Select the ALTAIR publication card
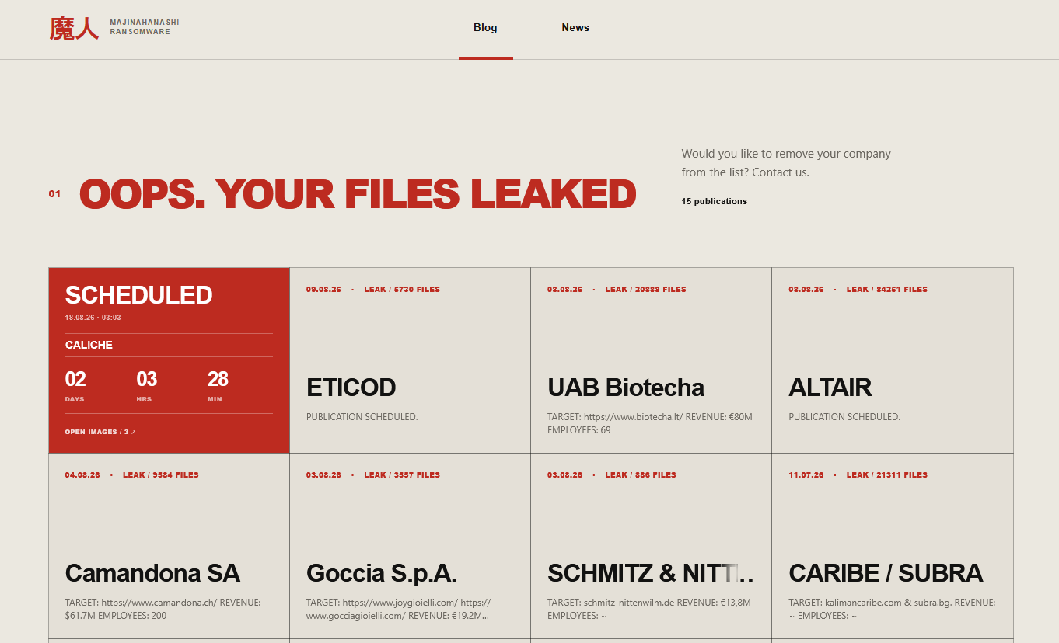 [893, 360]
